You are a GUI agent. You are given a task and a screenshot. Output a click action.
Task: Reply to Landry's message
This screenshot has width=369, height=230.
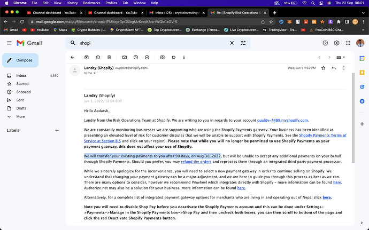point(334,68)
